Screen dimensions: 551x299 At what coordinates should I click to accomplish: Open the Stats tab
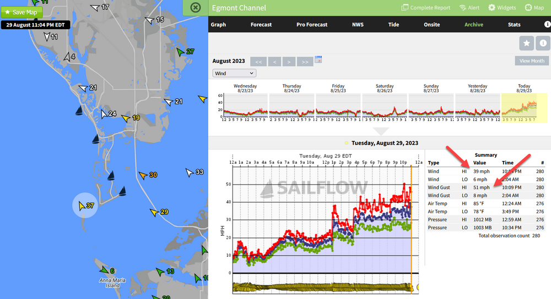click(x=514, y=25)
